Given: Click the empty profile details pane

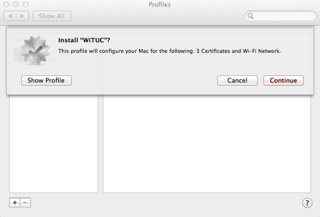Looking at the screenshot, I should [206, 144].
